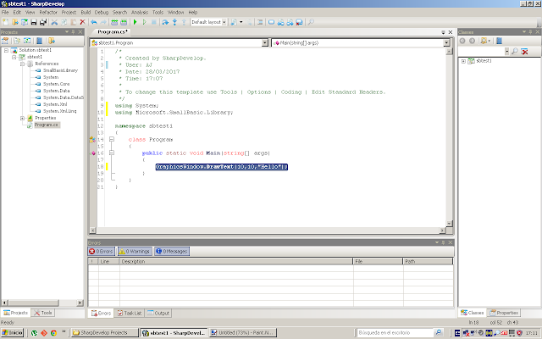Collapse the References tree node
Image resolution: width=542 pixels, height=339 pixels.
tap(23, 64)
